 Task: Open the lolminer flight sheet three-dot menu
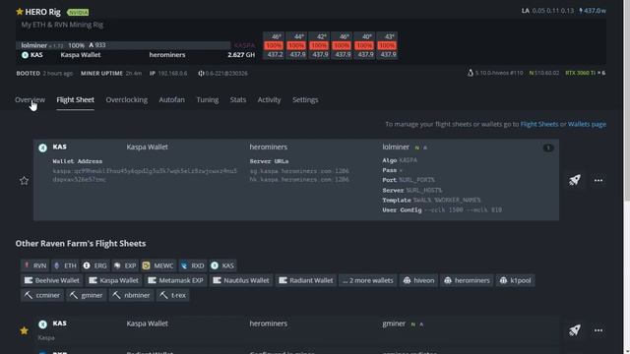point(598,181)
